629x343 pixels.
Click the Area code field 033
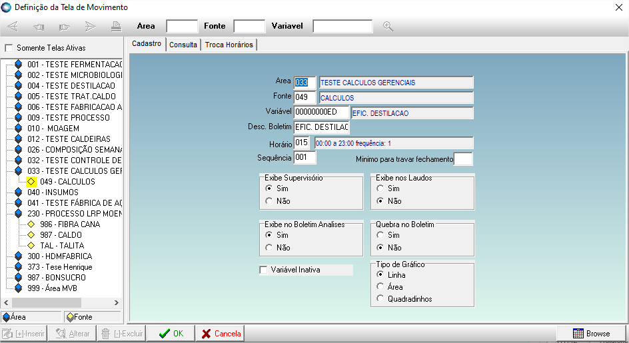point(305,83)
